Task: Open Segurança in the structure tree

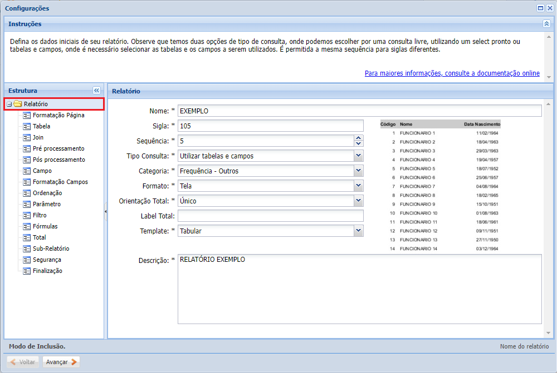Action: tap(47, 260)
